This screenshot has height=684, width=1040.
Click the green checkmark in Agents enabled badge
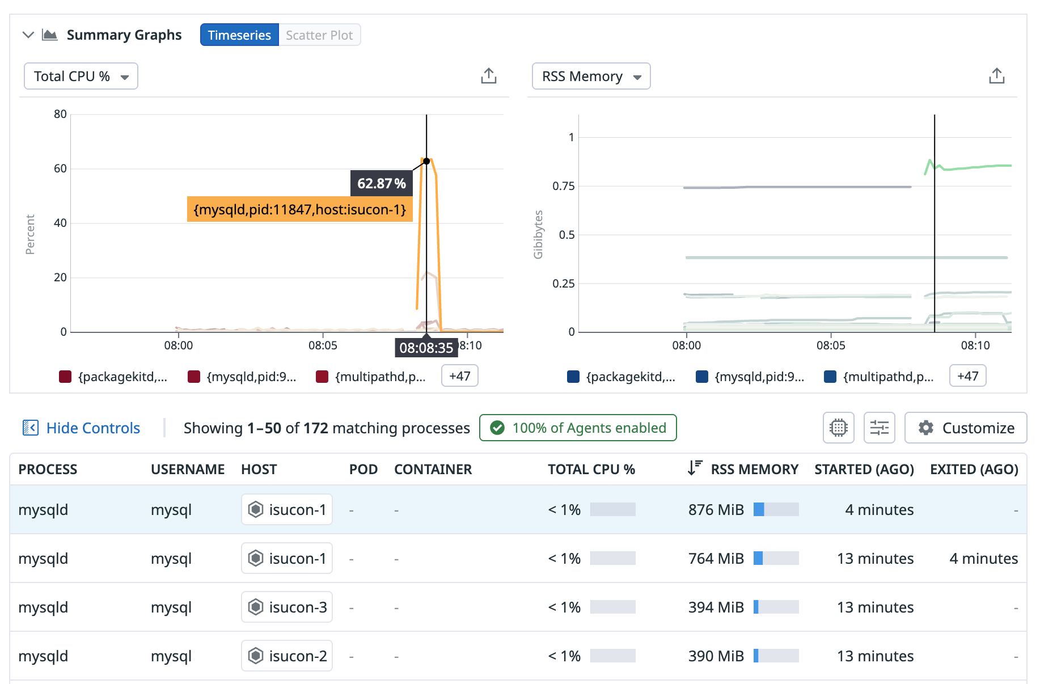tap(497, 428)
